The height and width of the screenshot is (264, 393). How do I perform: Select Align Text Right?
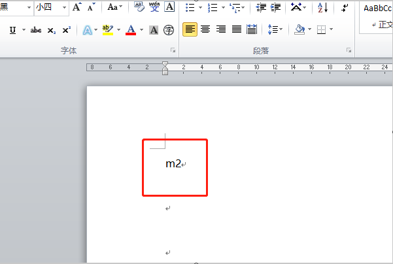(221, 29)
